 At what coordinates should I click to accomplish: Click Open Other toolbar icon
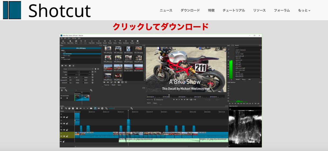[70, 42]
